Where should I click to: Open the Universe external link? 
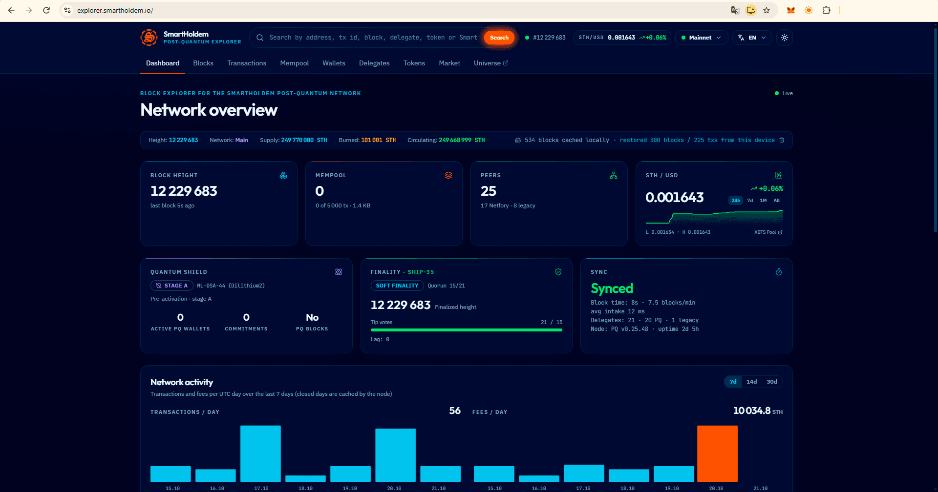click(x=491, y=63)
